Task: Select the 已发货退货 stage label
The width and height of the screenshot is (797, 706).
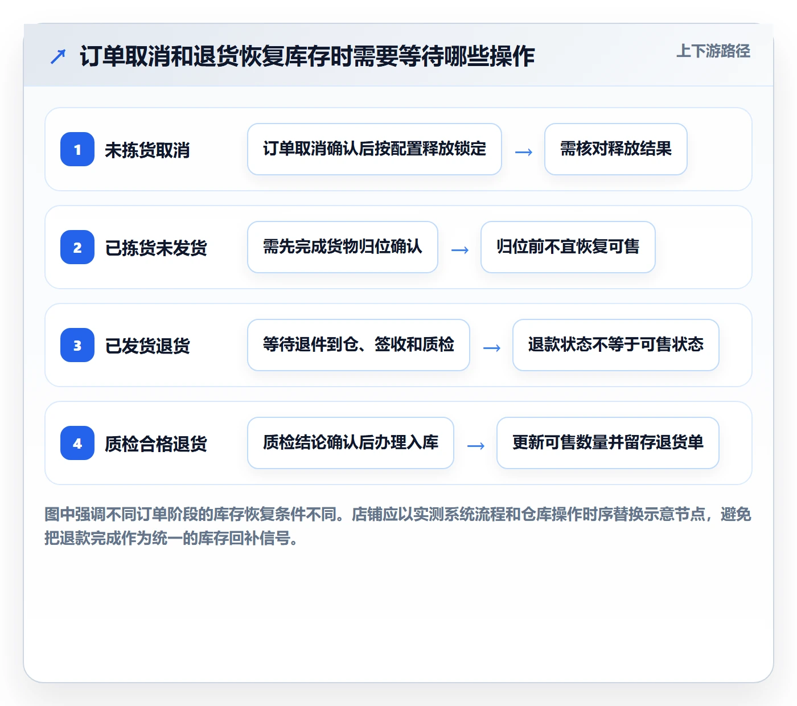Action: tap(147, 346)
